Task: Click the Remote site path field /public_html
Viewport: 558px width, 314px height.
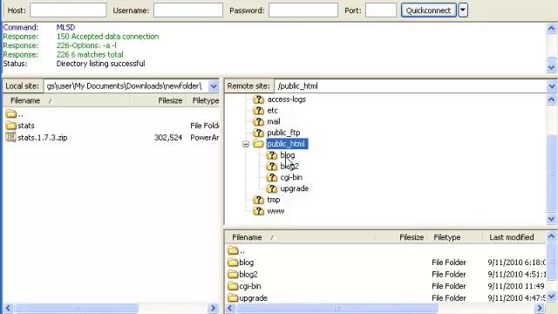Action: pyautogui.click(x=411, y=86)
